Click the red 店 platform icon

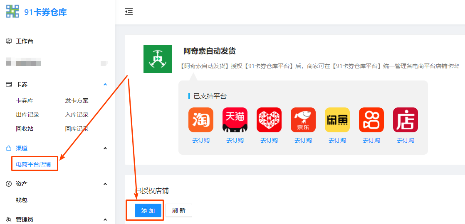click(406, 120)
